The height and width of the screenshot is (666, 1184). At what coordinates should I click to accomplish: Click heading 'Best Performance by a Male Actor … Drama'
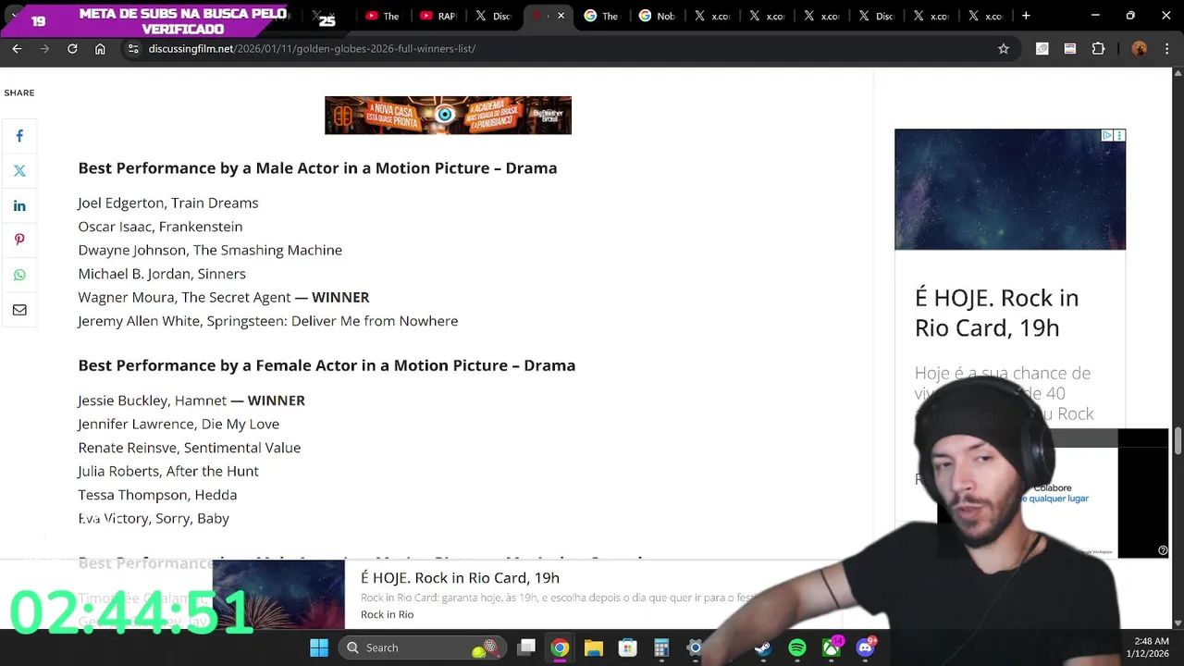[317, 167]
